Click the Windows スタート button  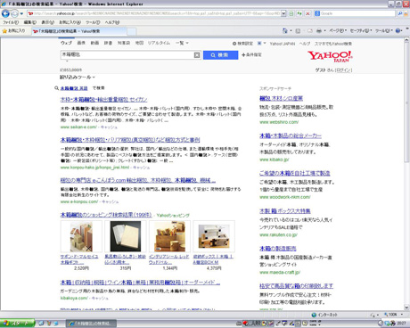tap(17, 324)
